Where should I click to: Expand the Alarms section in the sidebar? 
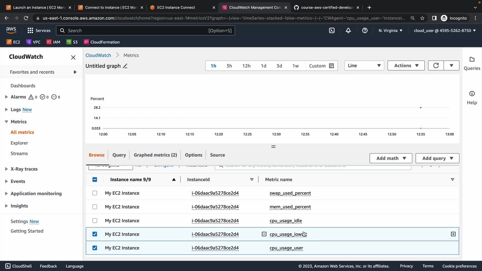coord(6,97)
